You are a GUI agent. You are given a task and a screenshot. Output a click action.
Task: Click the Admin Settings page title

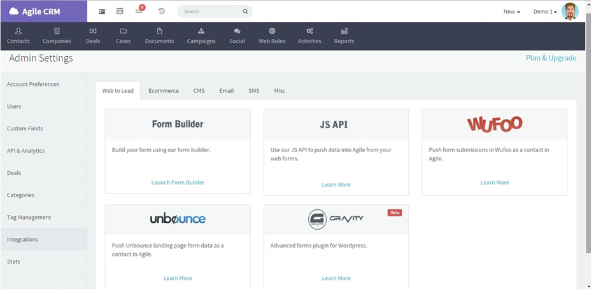click(x=41, y=58)
